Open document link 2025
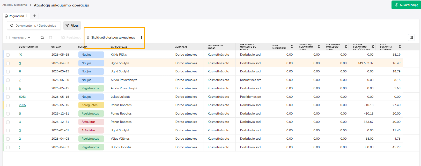421x166 pixels. click(22, 105)
